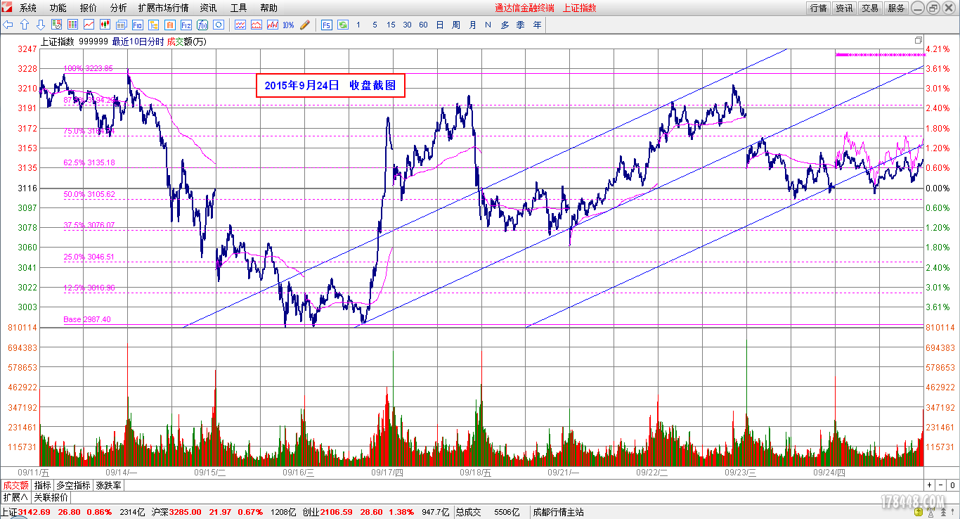Open the news document icon in toolbar
This screenshot has height=519, width=960.
(121, 25)
